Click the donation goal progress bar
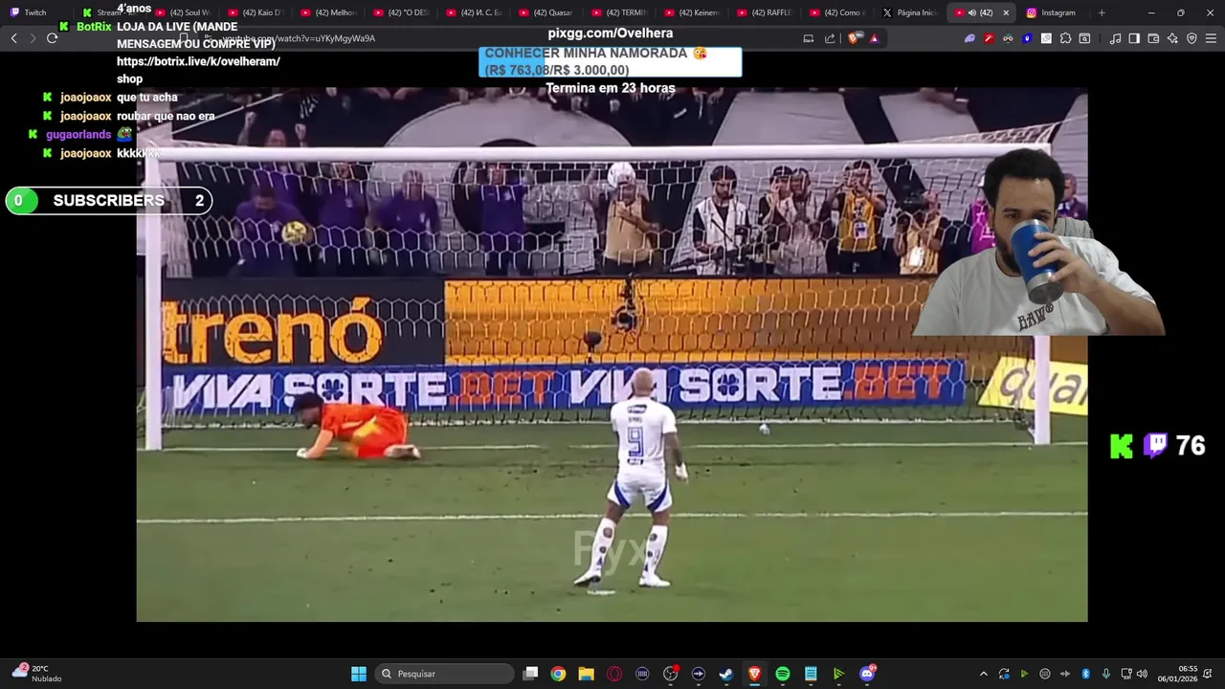1225x689 pixels. coord(610,61)
